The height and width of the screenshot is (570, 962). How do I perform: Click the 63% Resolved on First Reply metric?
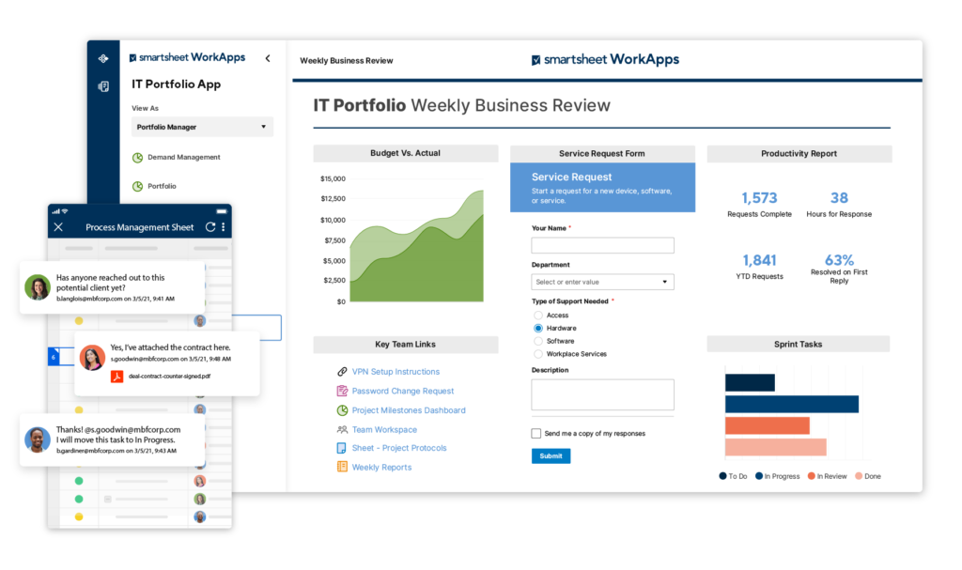pos(839,269)
